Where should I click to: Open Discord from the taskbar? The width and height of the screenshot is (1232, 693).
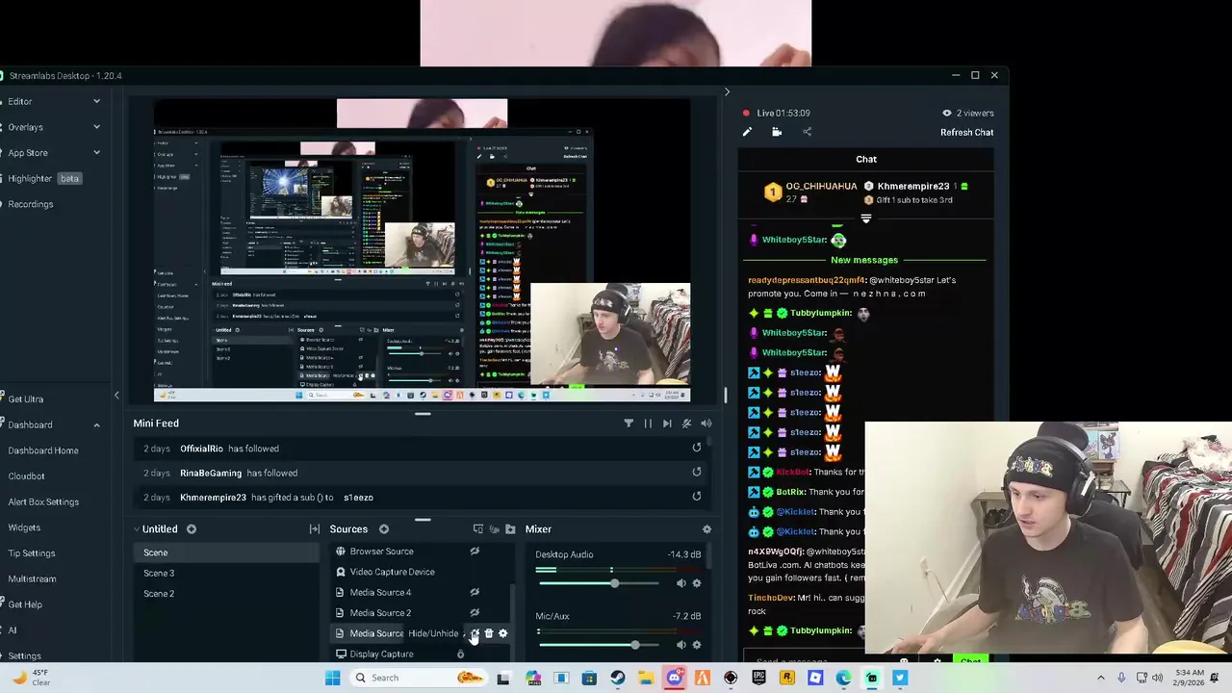pos(675,678)
